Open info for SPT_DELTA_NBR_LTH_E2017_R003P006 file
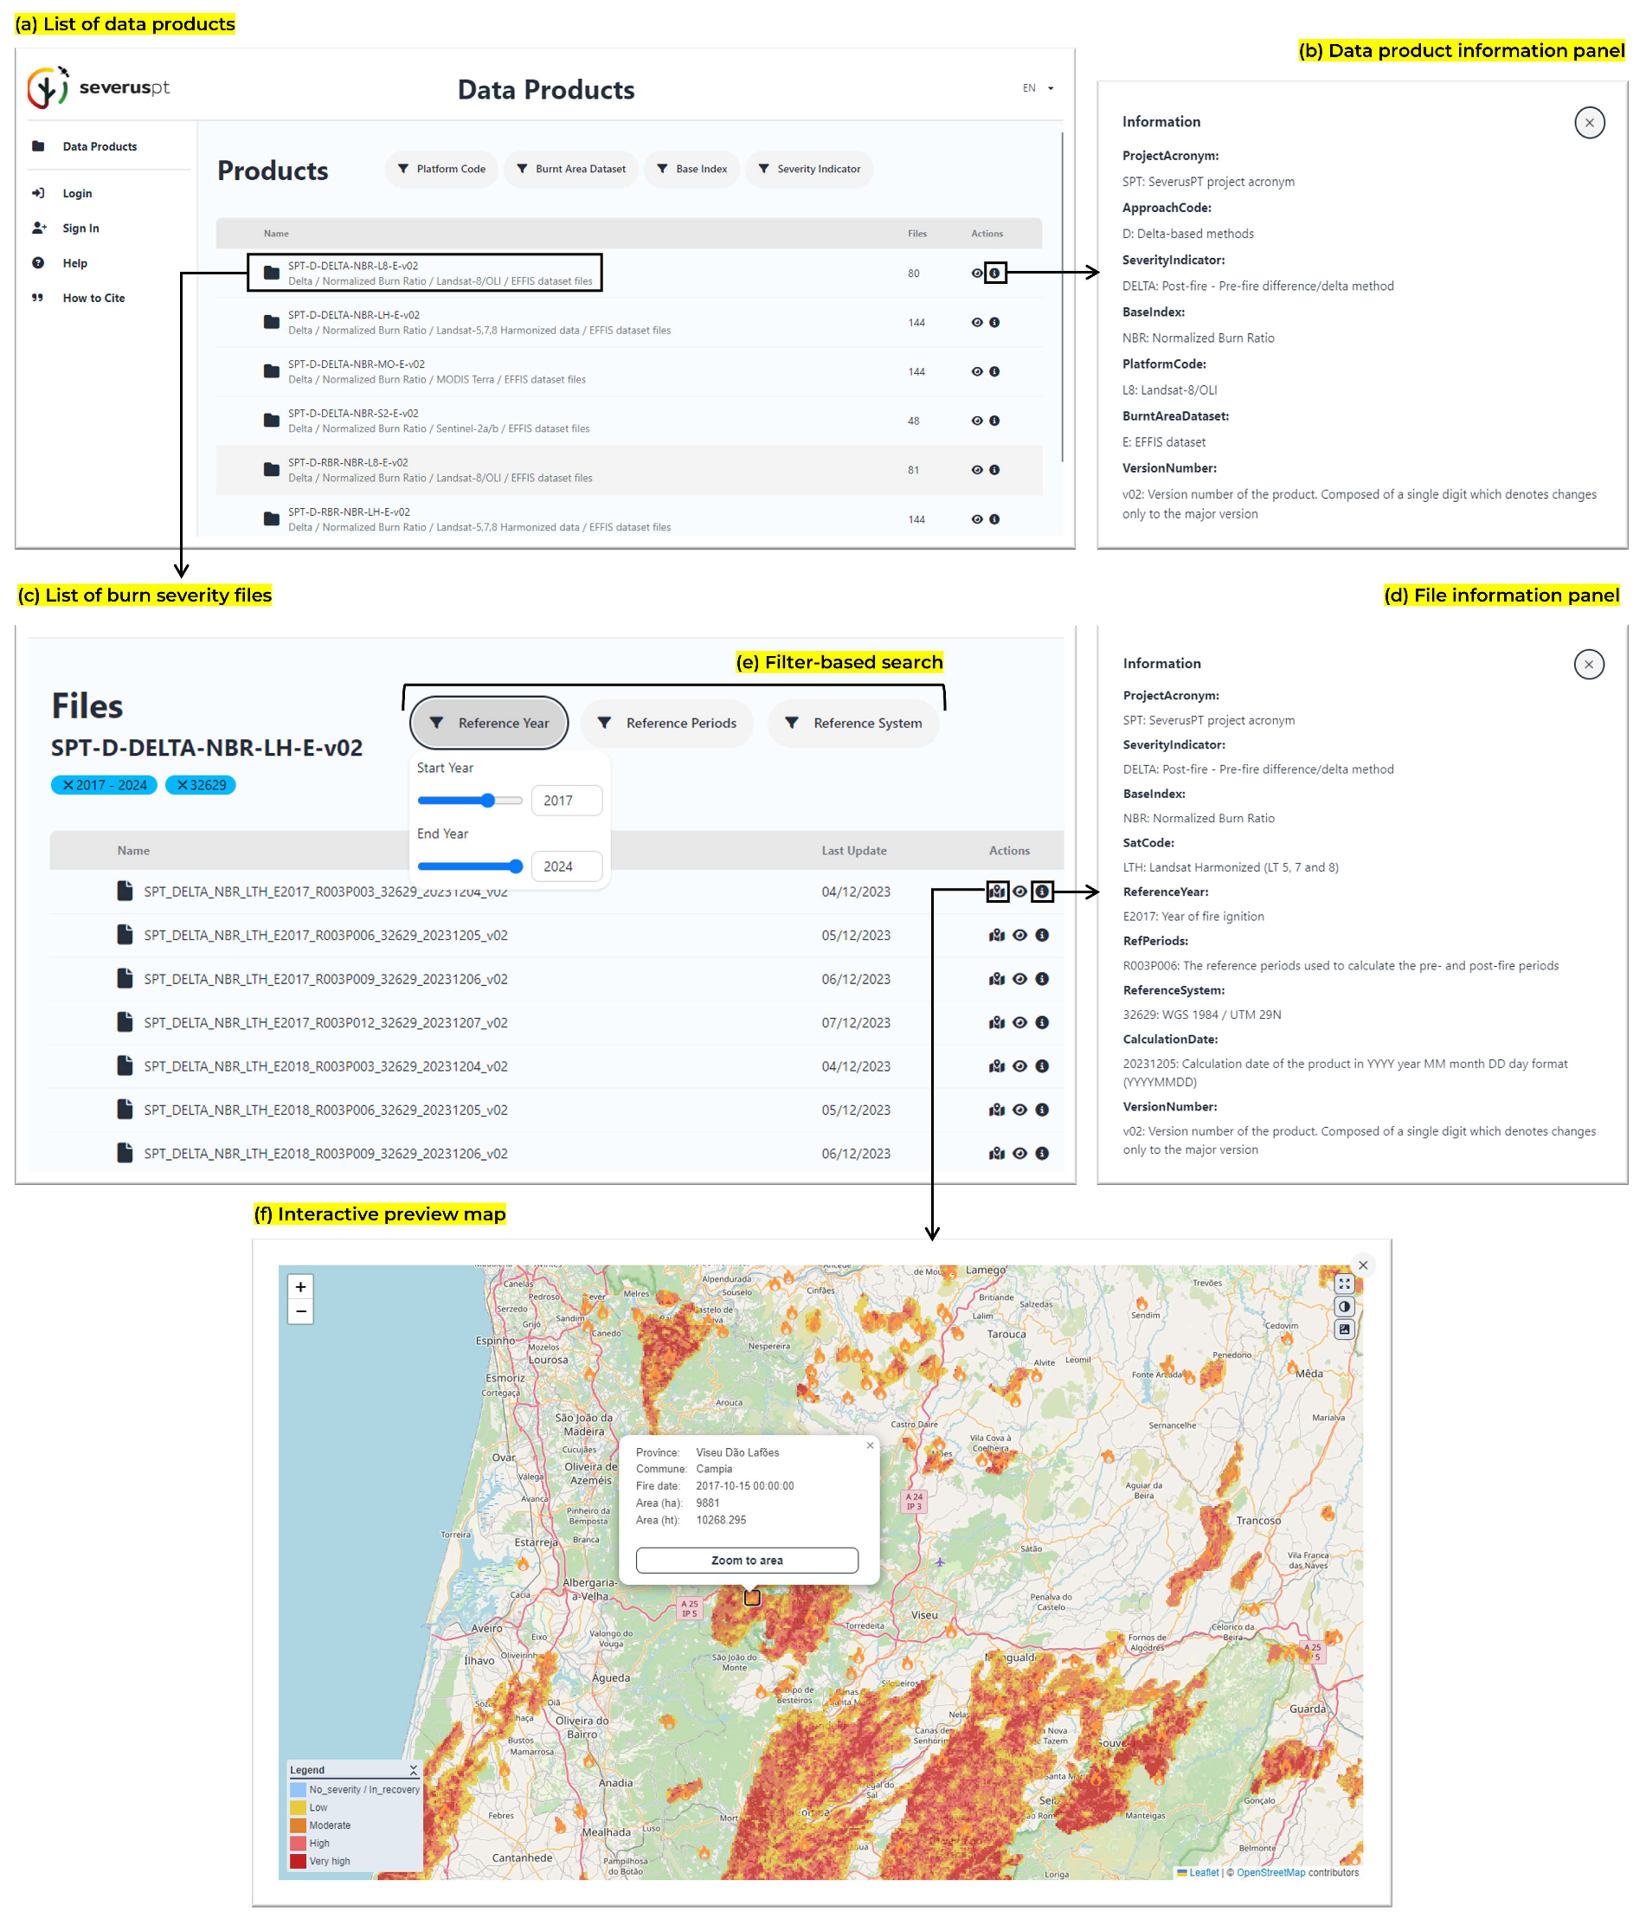 (x=1042, y=935)
